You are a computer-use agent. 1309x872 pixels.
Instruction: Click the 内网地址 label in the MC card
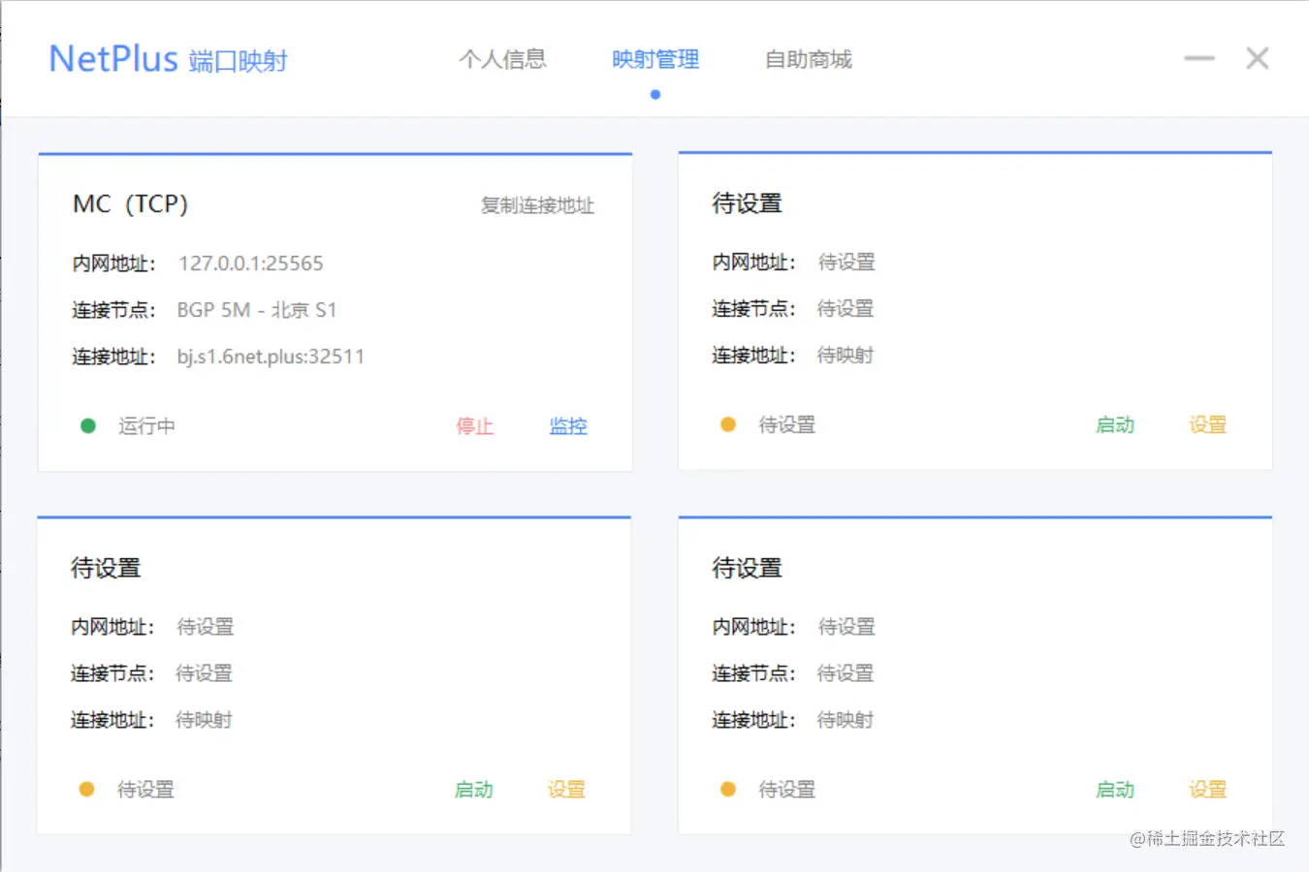[x=113, y=264]
